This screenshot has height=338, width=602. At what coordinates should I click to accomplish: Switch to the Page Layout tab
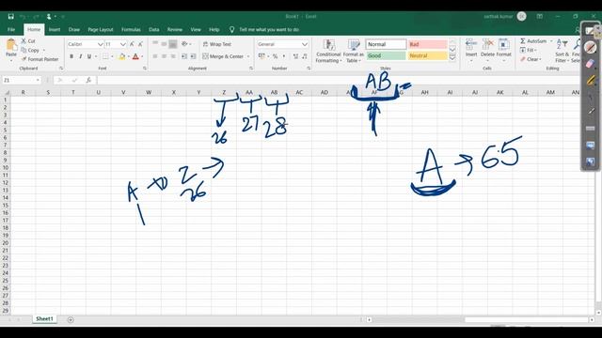[x=101, y=29]
